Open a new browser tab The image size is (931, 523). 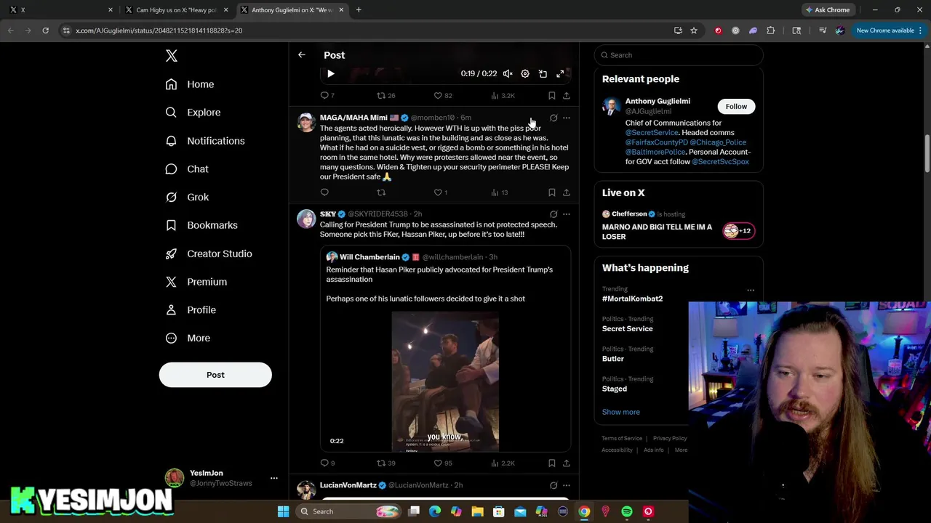tap(359, 10)
